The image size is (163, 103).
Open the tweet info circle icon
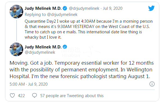click(152, 84)
